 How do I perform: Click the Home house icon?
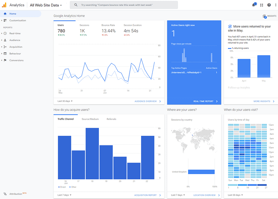pyautogui.click(x=5, y=14)
